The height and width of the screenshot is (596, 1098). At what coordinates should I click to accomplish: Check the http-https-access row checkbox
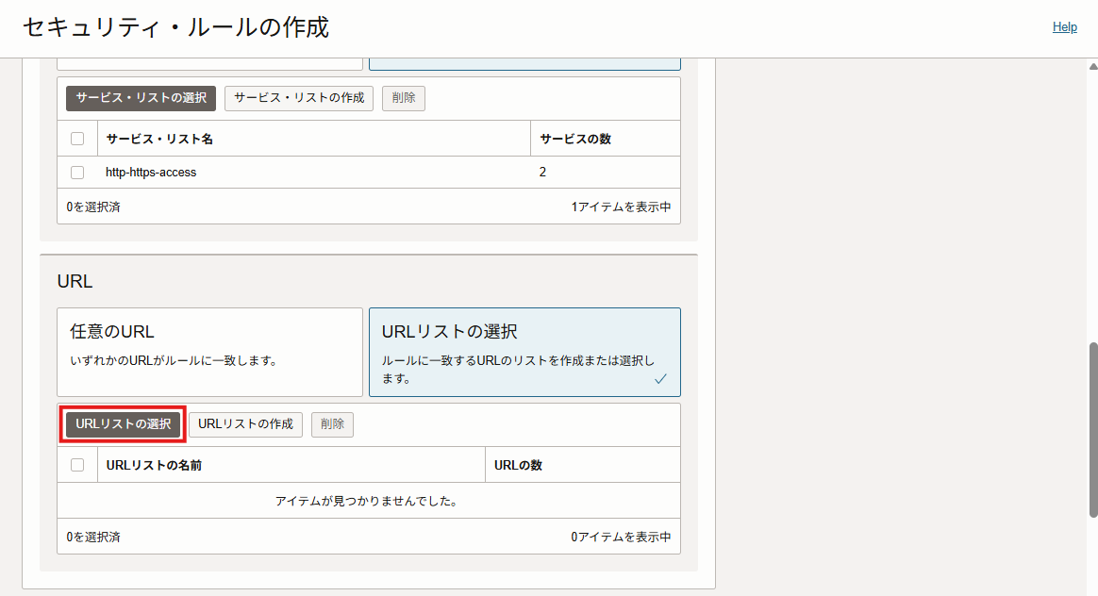(x=77, y=173)
